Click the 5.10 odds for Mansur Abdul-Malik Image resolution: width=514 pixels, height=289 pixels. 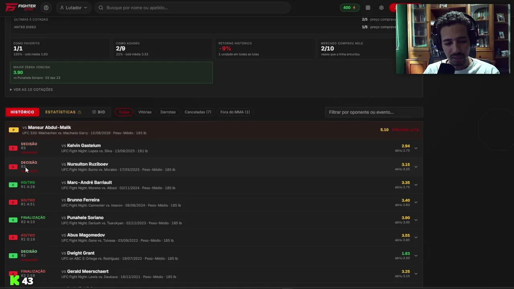tap(384, 130)
